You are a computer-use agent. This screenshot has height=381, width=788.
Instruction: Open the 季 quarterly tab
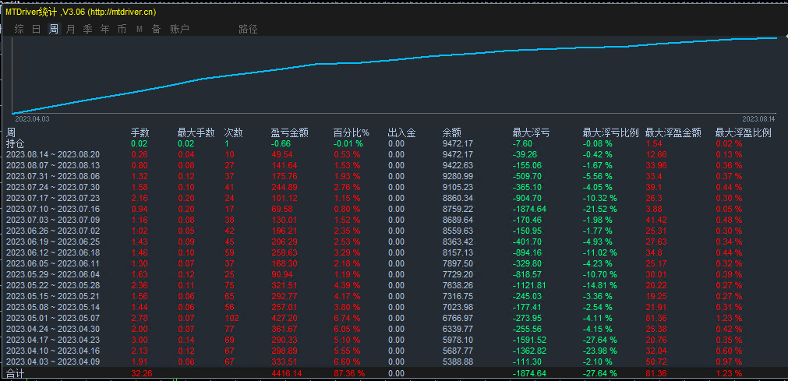(87, 29)
